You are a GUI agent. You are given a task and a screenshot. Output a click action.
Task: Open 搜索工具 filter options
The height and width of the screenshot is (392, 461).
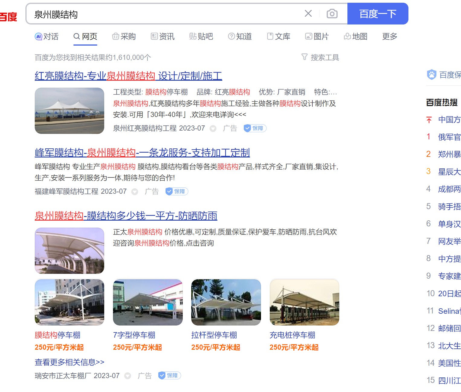tap(320, 57)
